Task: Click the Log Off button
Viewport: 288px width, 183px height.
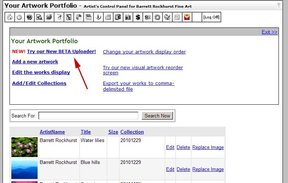Action: (x=211, y=17)
